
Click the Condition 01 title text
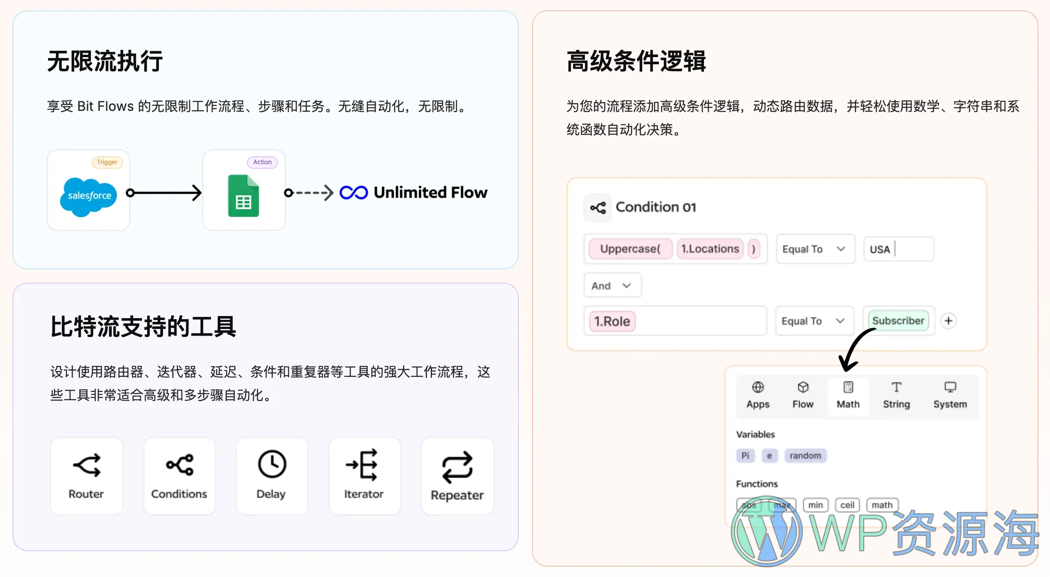pyautogui.click(x=656, y=207)
